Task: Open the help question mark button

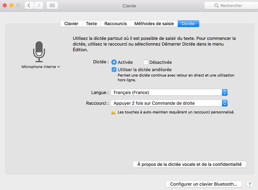Action: click(x=249, y=184)
